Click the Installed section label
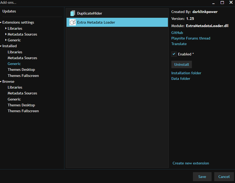Image resolution: width=235 pixels, height=183 pixels. [x=9, y=46]
